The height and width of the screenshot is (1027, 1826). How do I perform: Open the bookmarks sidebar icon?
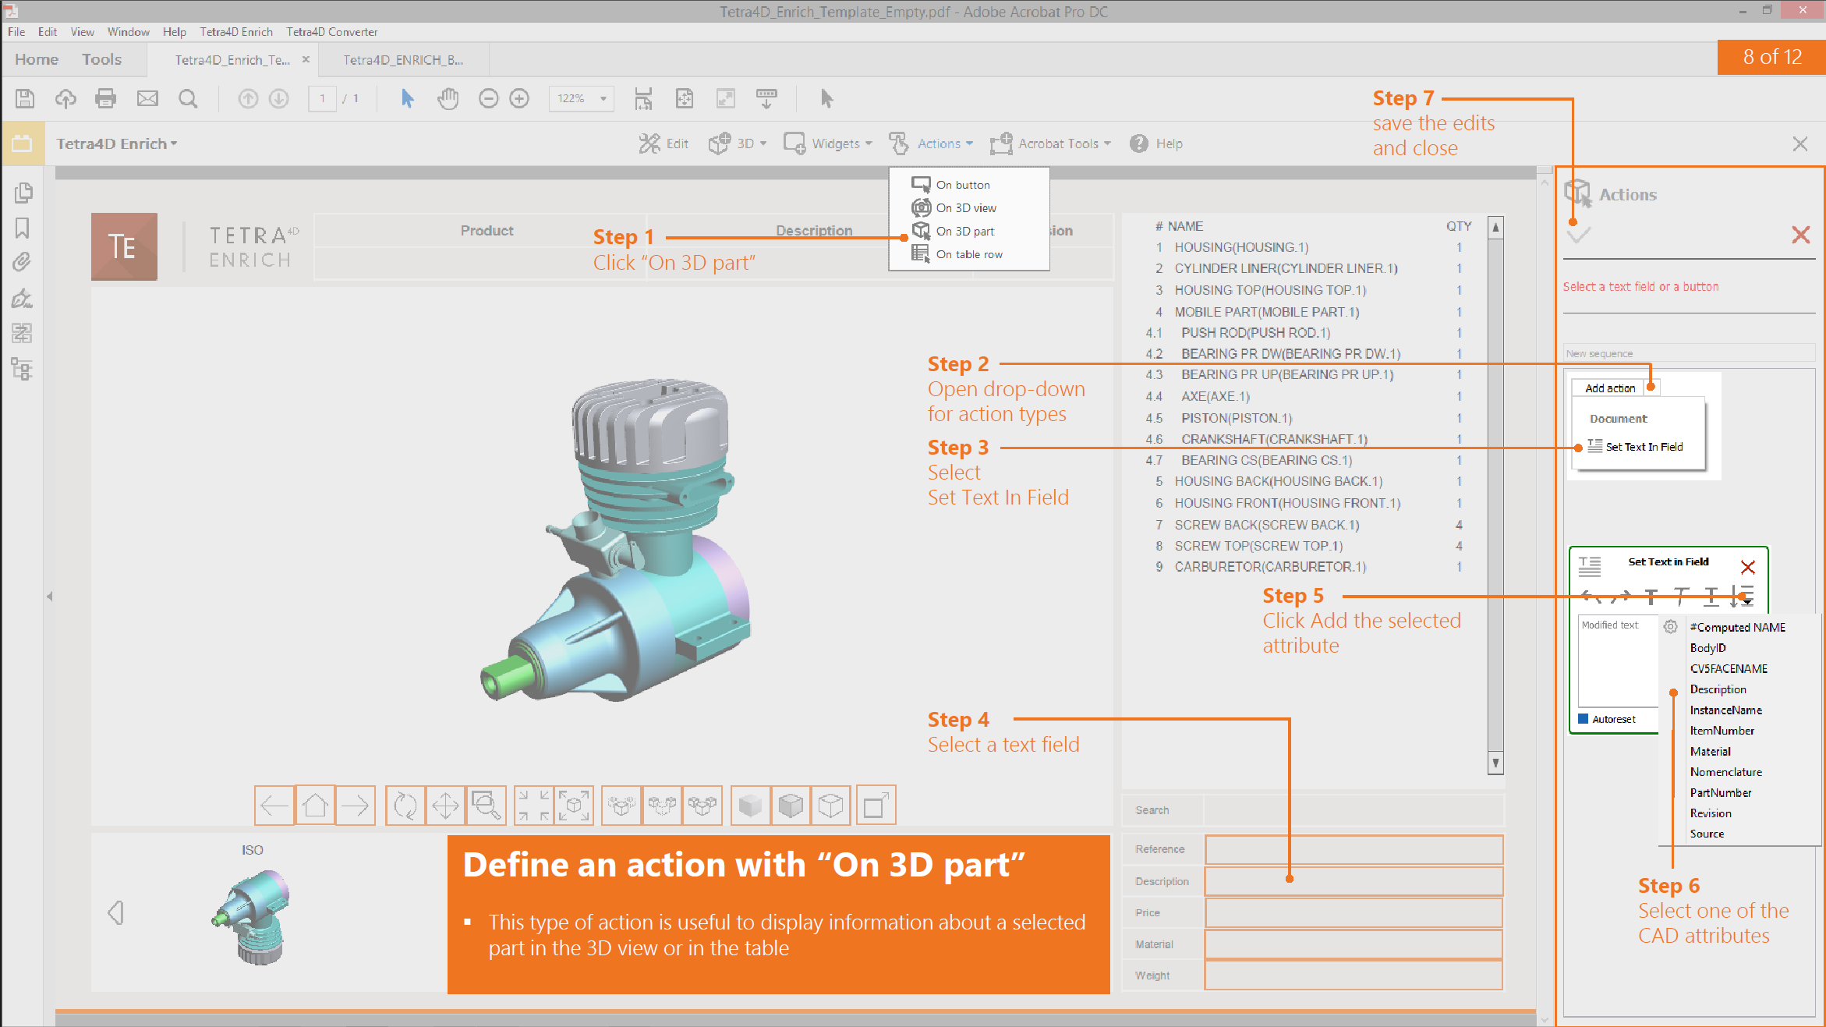tap(23, 228)
